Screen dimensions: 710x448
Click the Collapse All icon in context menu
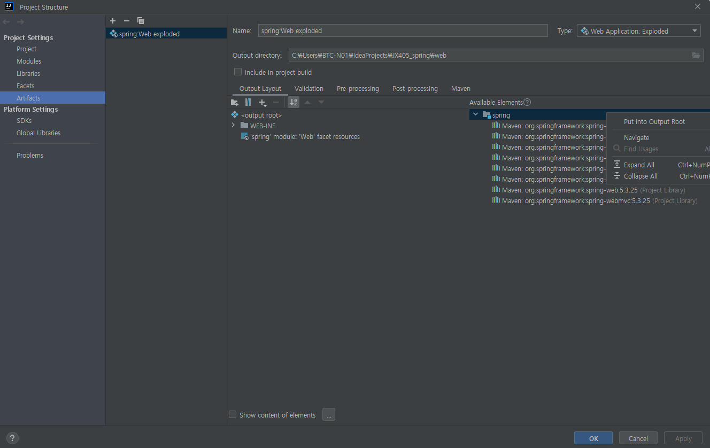(617, 176)
